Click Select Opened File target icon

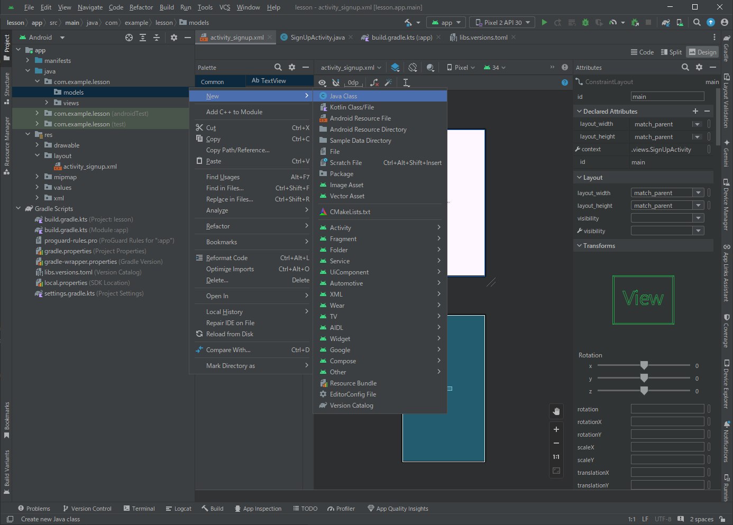(129, 38)
